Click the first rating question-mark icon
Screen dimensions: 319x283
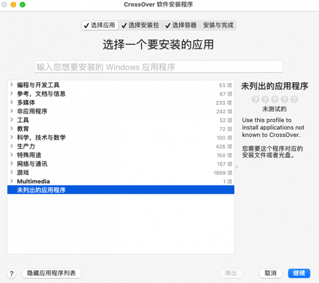pos(255,100)
